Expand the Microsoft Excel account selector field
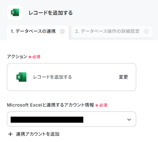 pyautogui.click(x=72, y=119)
